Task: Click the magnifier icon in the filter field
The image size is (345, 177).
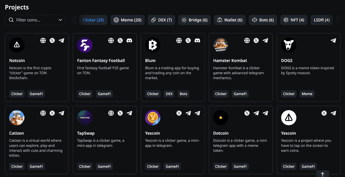Action: [x=11, y=20]
